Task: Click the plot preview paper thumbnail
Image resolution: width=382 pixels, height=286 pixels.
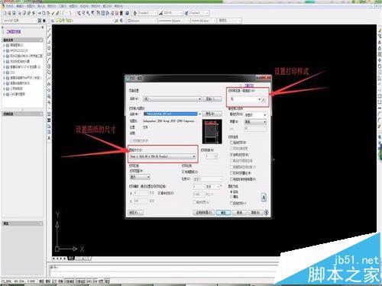Action: tap(212, 131)
